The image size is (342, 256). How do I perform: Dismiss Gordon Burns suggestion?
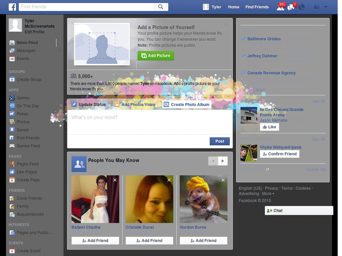click(x=223, y=180)
